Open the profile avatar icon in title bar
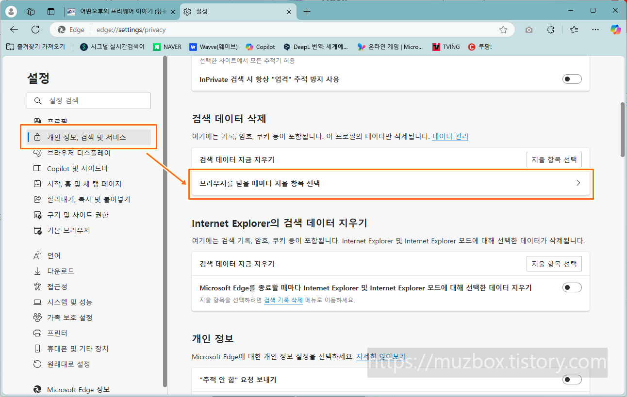The width and height of the screenshot is (627, 397). tap(11, 11)
